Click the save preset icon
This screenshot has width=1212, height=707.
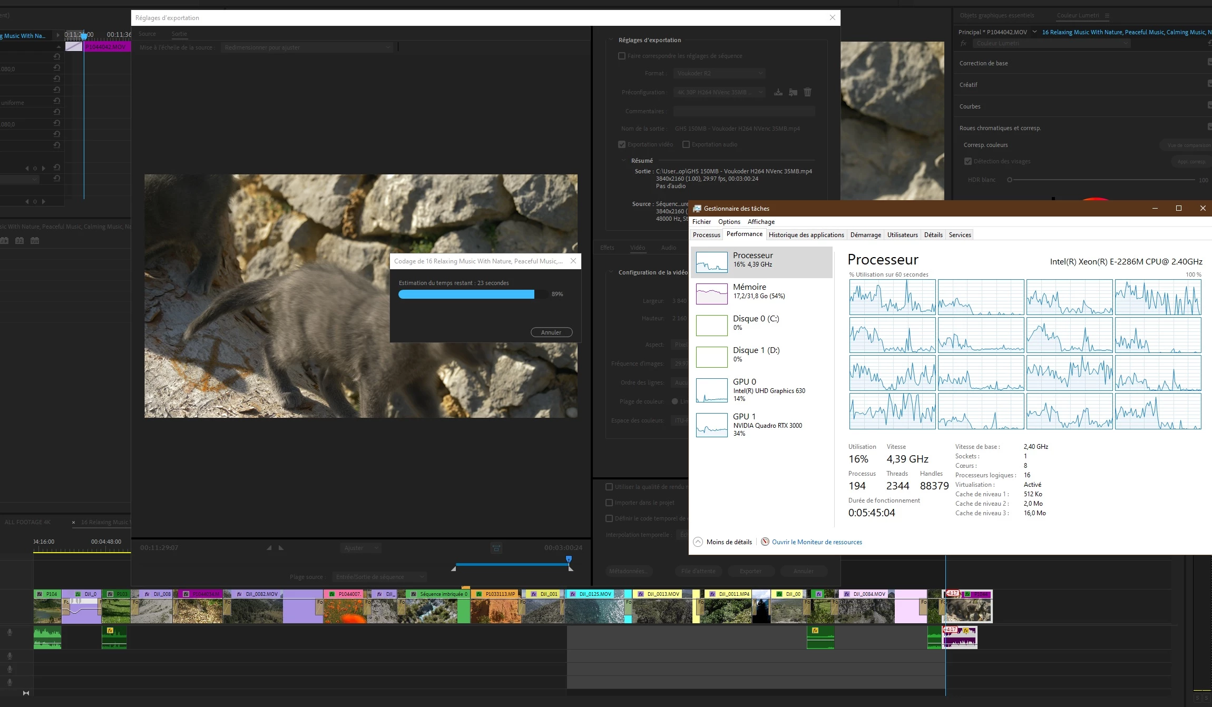[x=778, y=92]
